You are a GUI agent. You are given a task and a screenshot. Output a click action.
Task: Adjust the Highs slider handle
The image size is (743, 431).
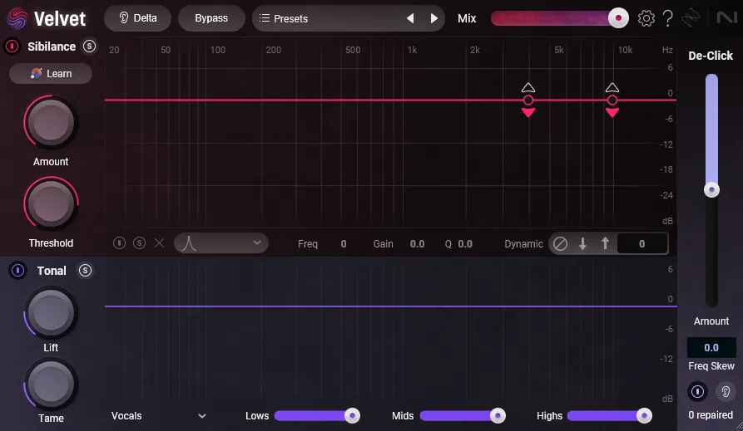(x=644, y=416)
